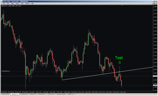Restore the inner GBPUSD,H4 chart window
The height and width of the screenshot is (96, 158).
point(154,4)
